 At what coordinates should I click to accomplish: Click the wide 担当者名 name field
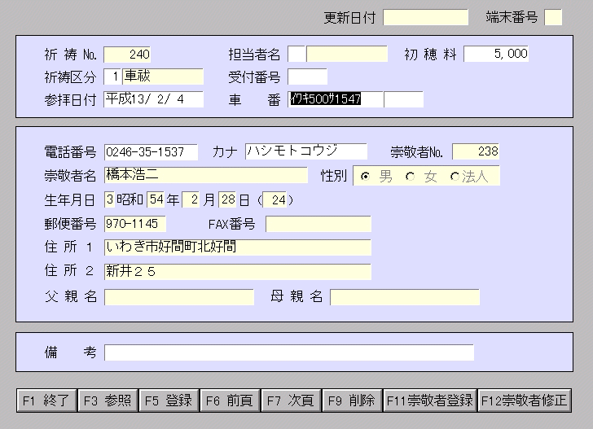[347, 54]
